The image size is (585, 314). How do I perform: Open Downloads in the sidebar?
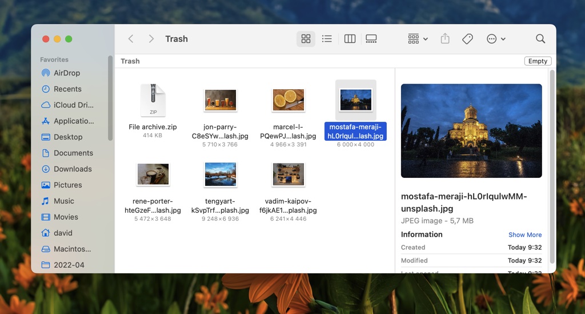click(74, 169)
